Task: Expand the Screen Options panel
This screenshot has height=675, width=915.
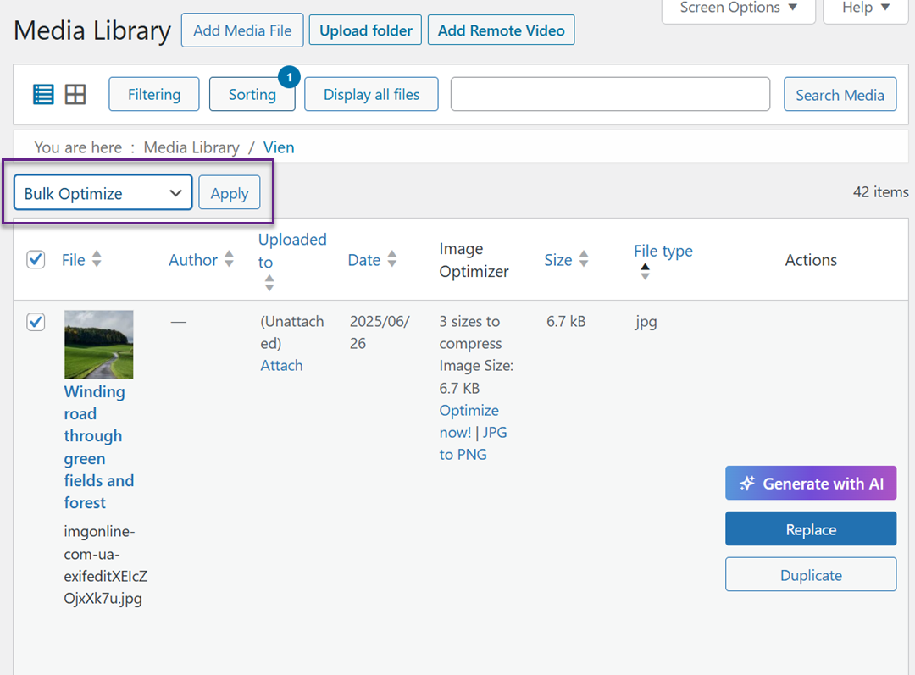Action: pos(738,8)
